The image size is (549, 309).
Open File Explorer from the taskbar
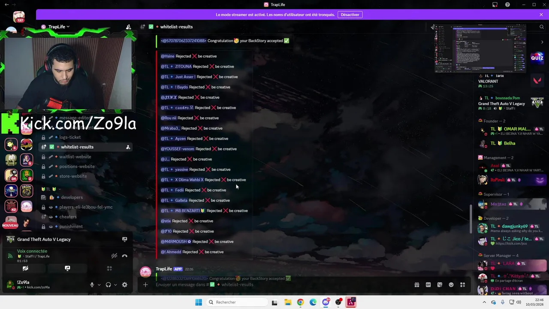tap(287, 302)
